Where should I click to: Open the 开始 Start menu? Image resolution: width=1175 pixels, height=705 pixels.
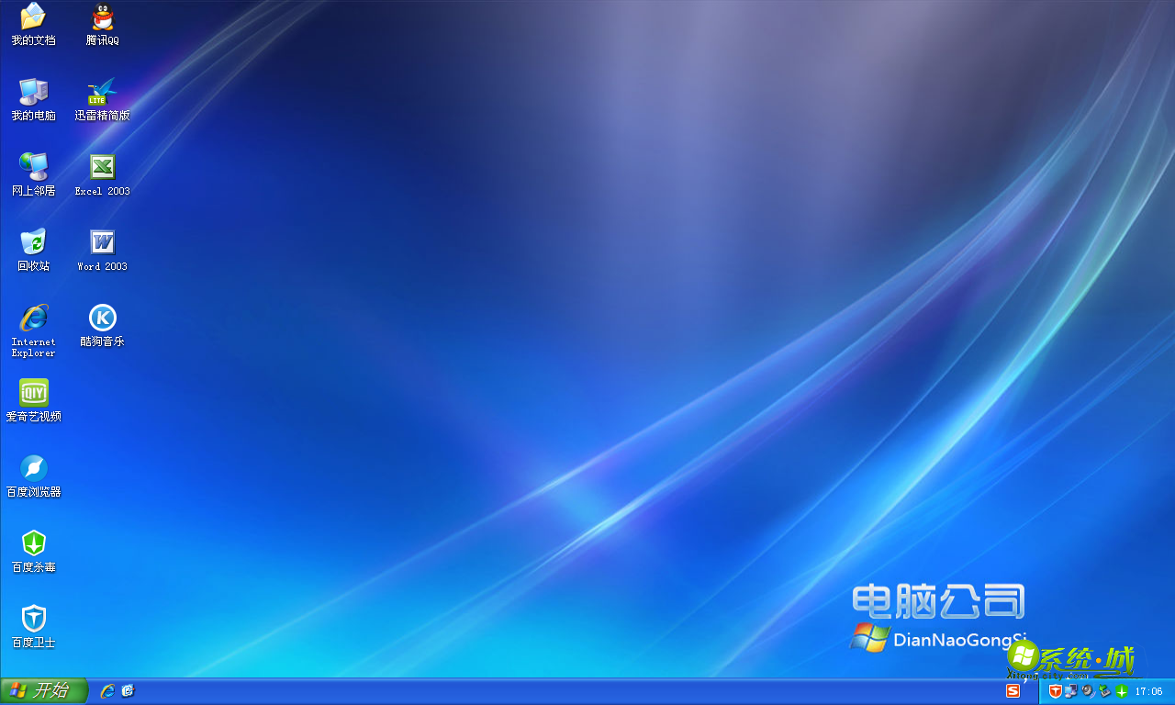pos(43,691)
